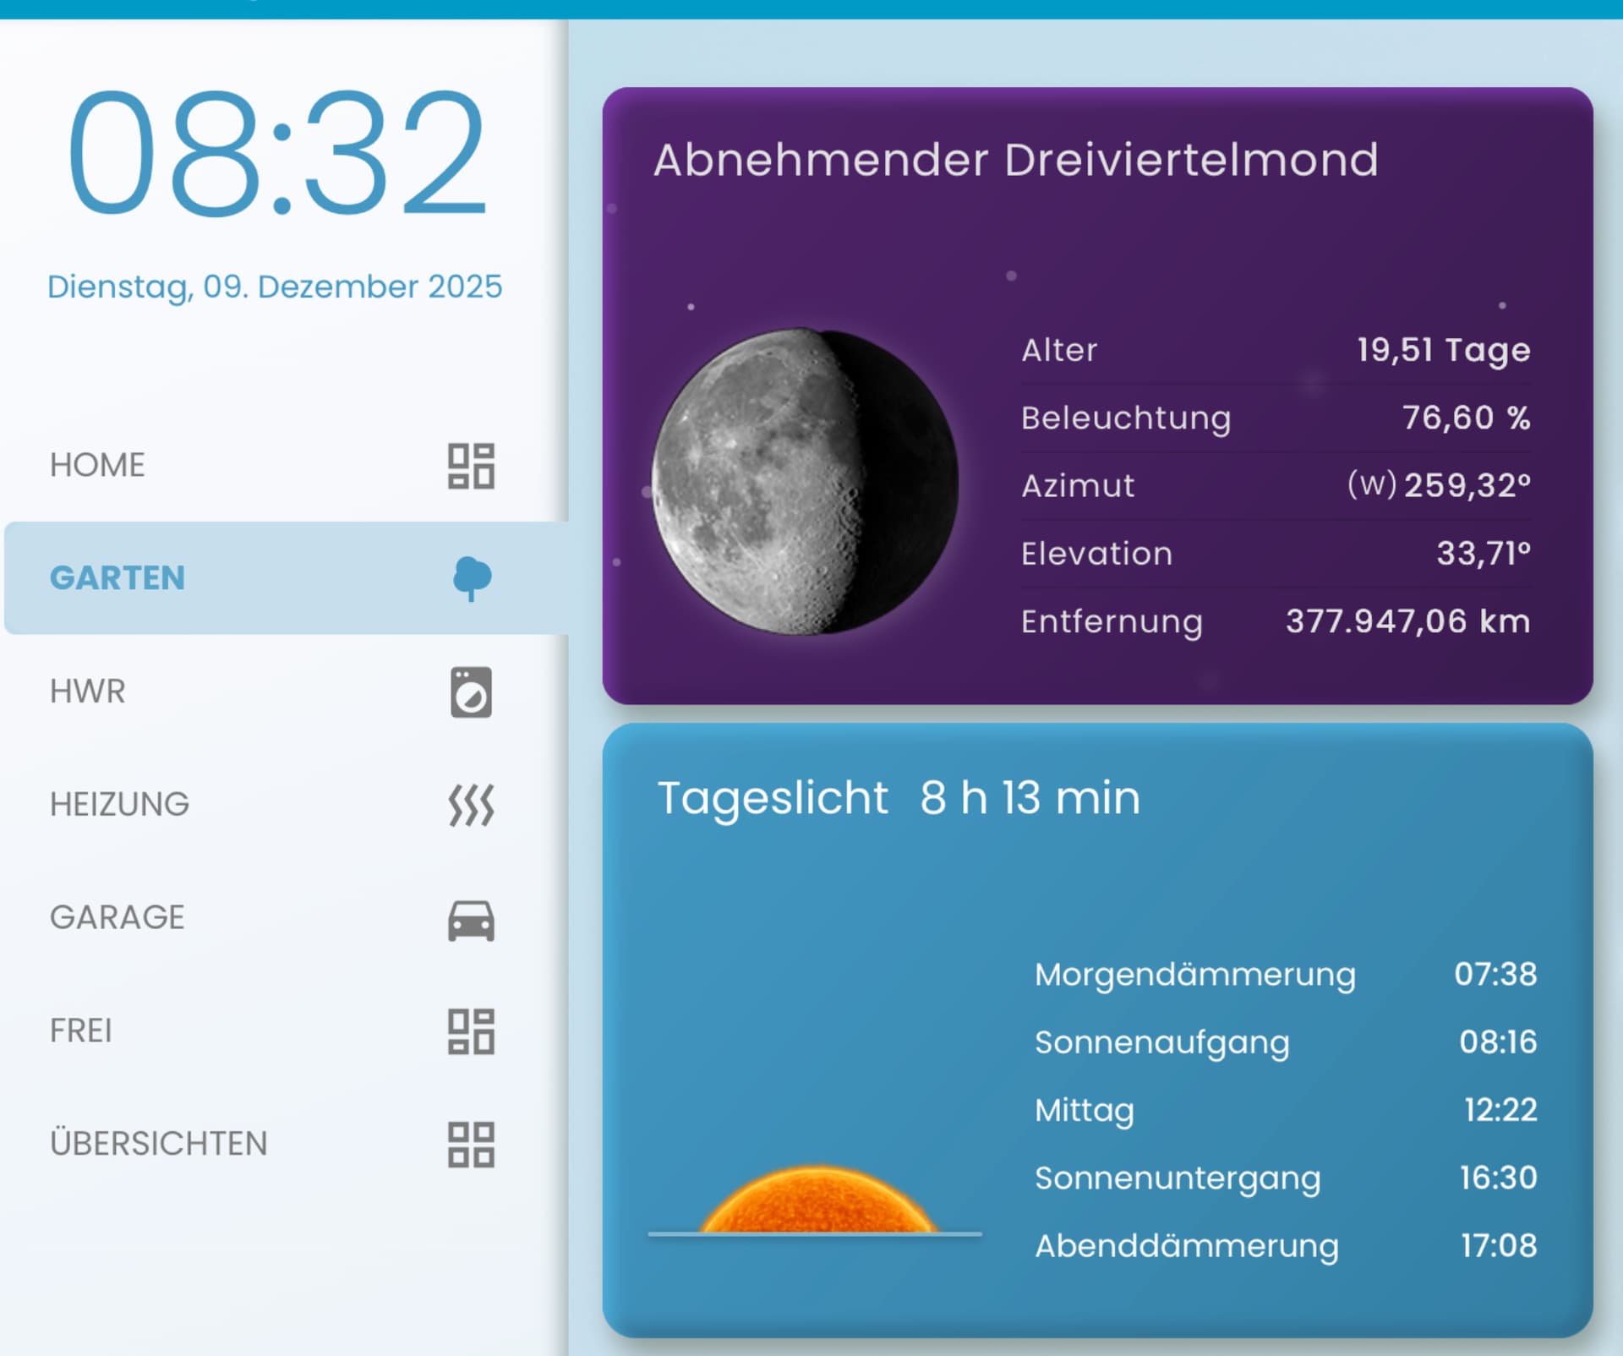This screenshot has height=1356, width=1623.
Task: Click the Abnehmender Dreiviertelmond card title
Action: click(1015, 160)
